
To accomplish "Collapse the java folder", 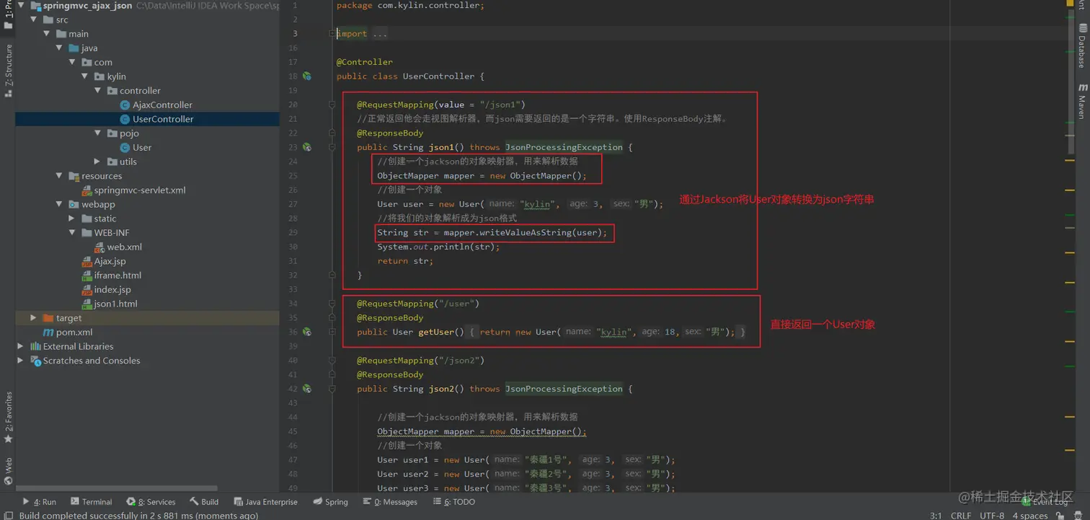I will (59, 48).
